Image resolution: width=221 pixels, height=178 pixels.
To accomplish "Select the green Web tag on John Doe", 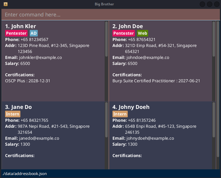I will [x=142, y=33].
